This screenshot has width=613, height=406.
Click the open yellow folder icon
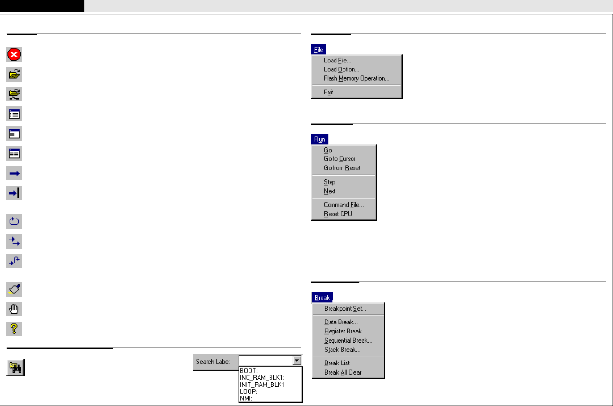point(14,74)
